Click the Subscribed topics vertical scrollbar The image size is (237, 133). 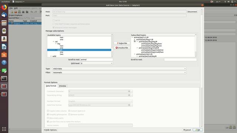[196, 45]
